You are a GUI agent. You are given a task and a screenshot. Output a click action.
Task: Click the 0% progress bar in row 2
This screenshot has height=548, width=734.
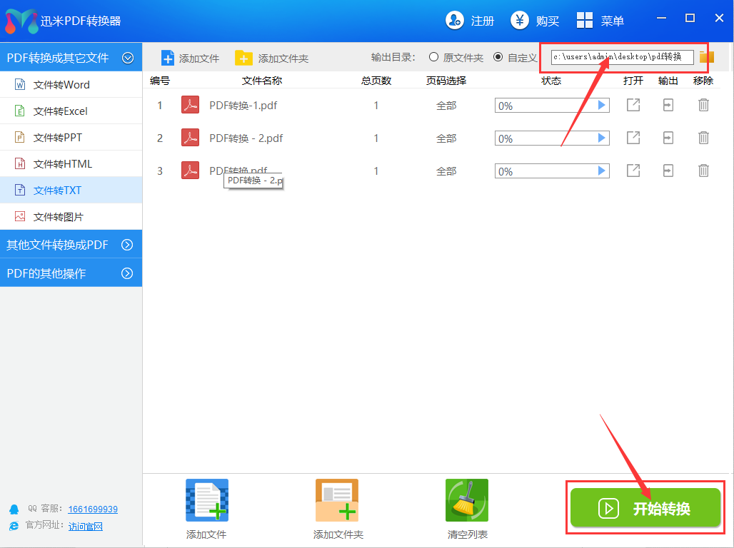point(544,138)
